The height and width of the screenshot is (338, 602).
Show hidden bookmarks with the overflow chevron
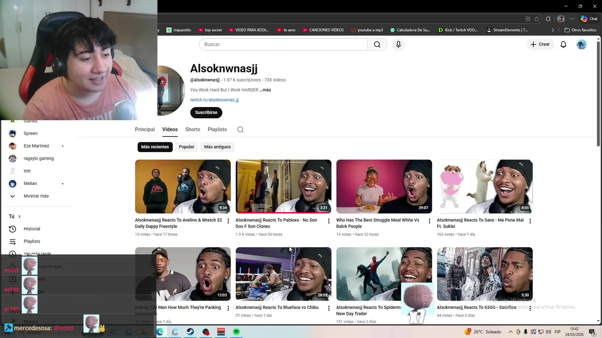[553, 30]
